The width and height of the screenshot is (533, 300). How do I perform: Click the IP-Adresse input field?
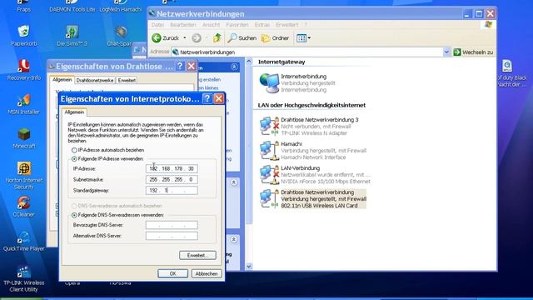click(172, 168)
